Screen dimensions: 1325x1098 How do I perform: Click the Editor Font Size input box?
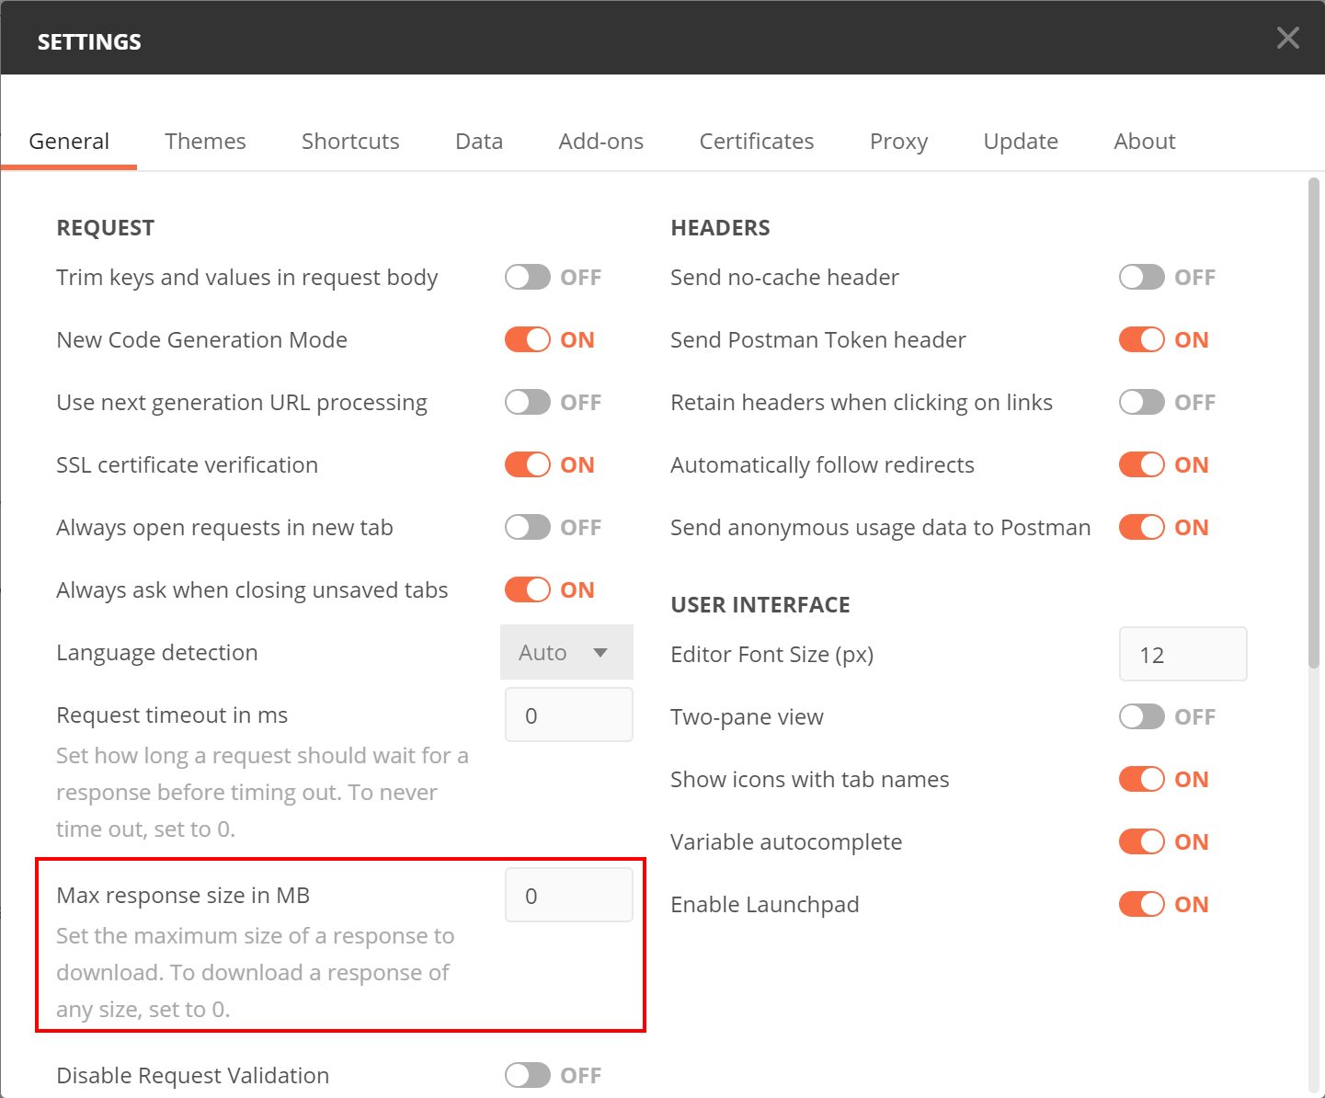point(1182,655)
